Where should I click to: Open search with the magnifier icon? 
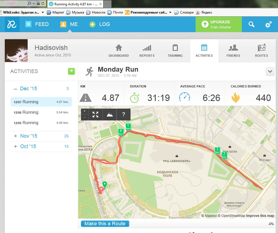pyautogui.click(x=251, y=24)
